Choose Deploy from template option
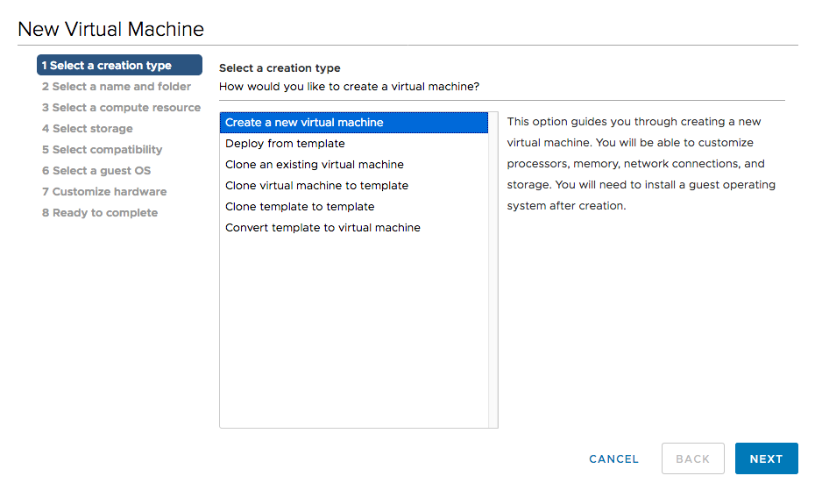Screen dimensions: 815x483 click(x=285, y=144)
